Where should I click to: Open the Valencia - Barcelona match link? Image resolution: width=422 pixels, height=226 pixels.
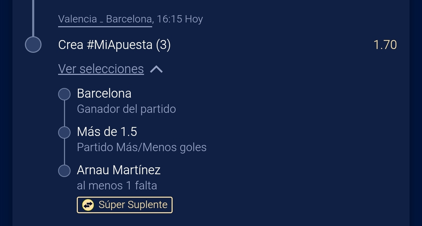pos(105,19)
